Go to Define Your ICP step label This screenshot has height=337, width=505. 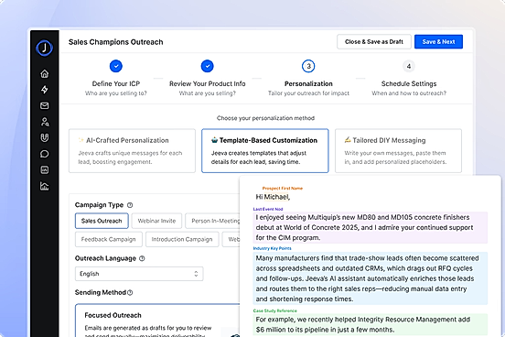(116, 84)
